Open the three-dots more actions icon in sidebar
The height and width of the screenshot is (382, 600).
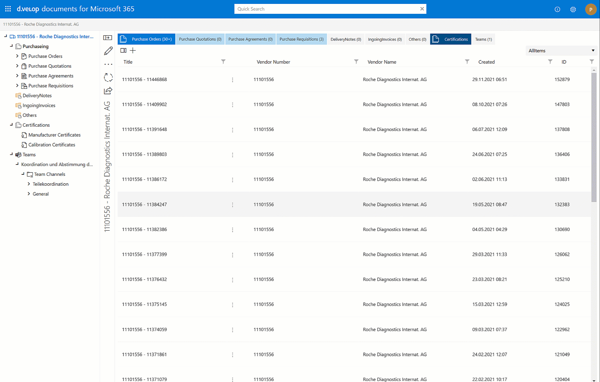(x=108, y=64)
